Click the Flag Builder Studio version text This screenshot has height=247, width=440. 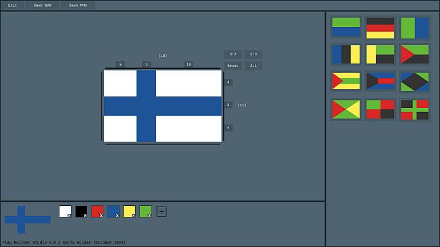pos(64,242)
